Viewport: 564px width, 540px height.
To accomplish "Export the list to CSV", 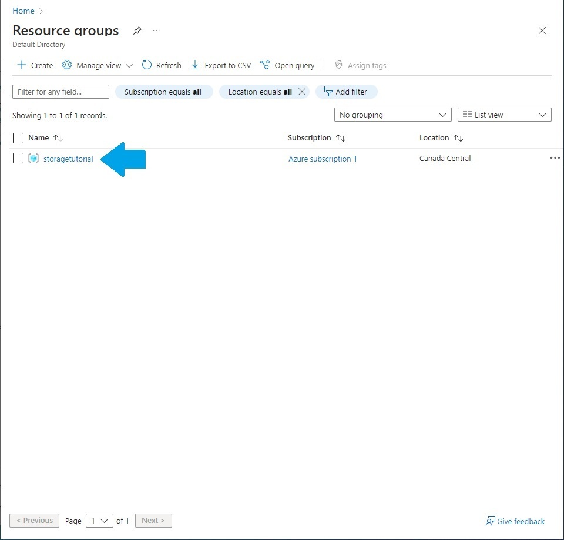I will [221, 65].
